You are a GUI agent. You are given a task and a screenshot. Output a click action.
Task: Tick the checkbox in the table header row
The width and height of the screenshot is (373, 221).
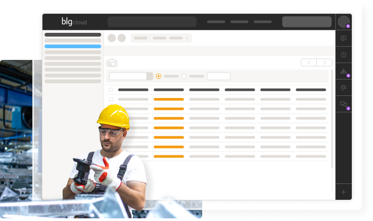[111, 90]
